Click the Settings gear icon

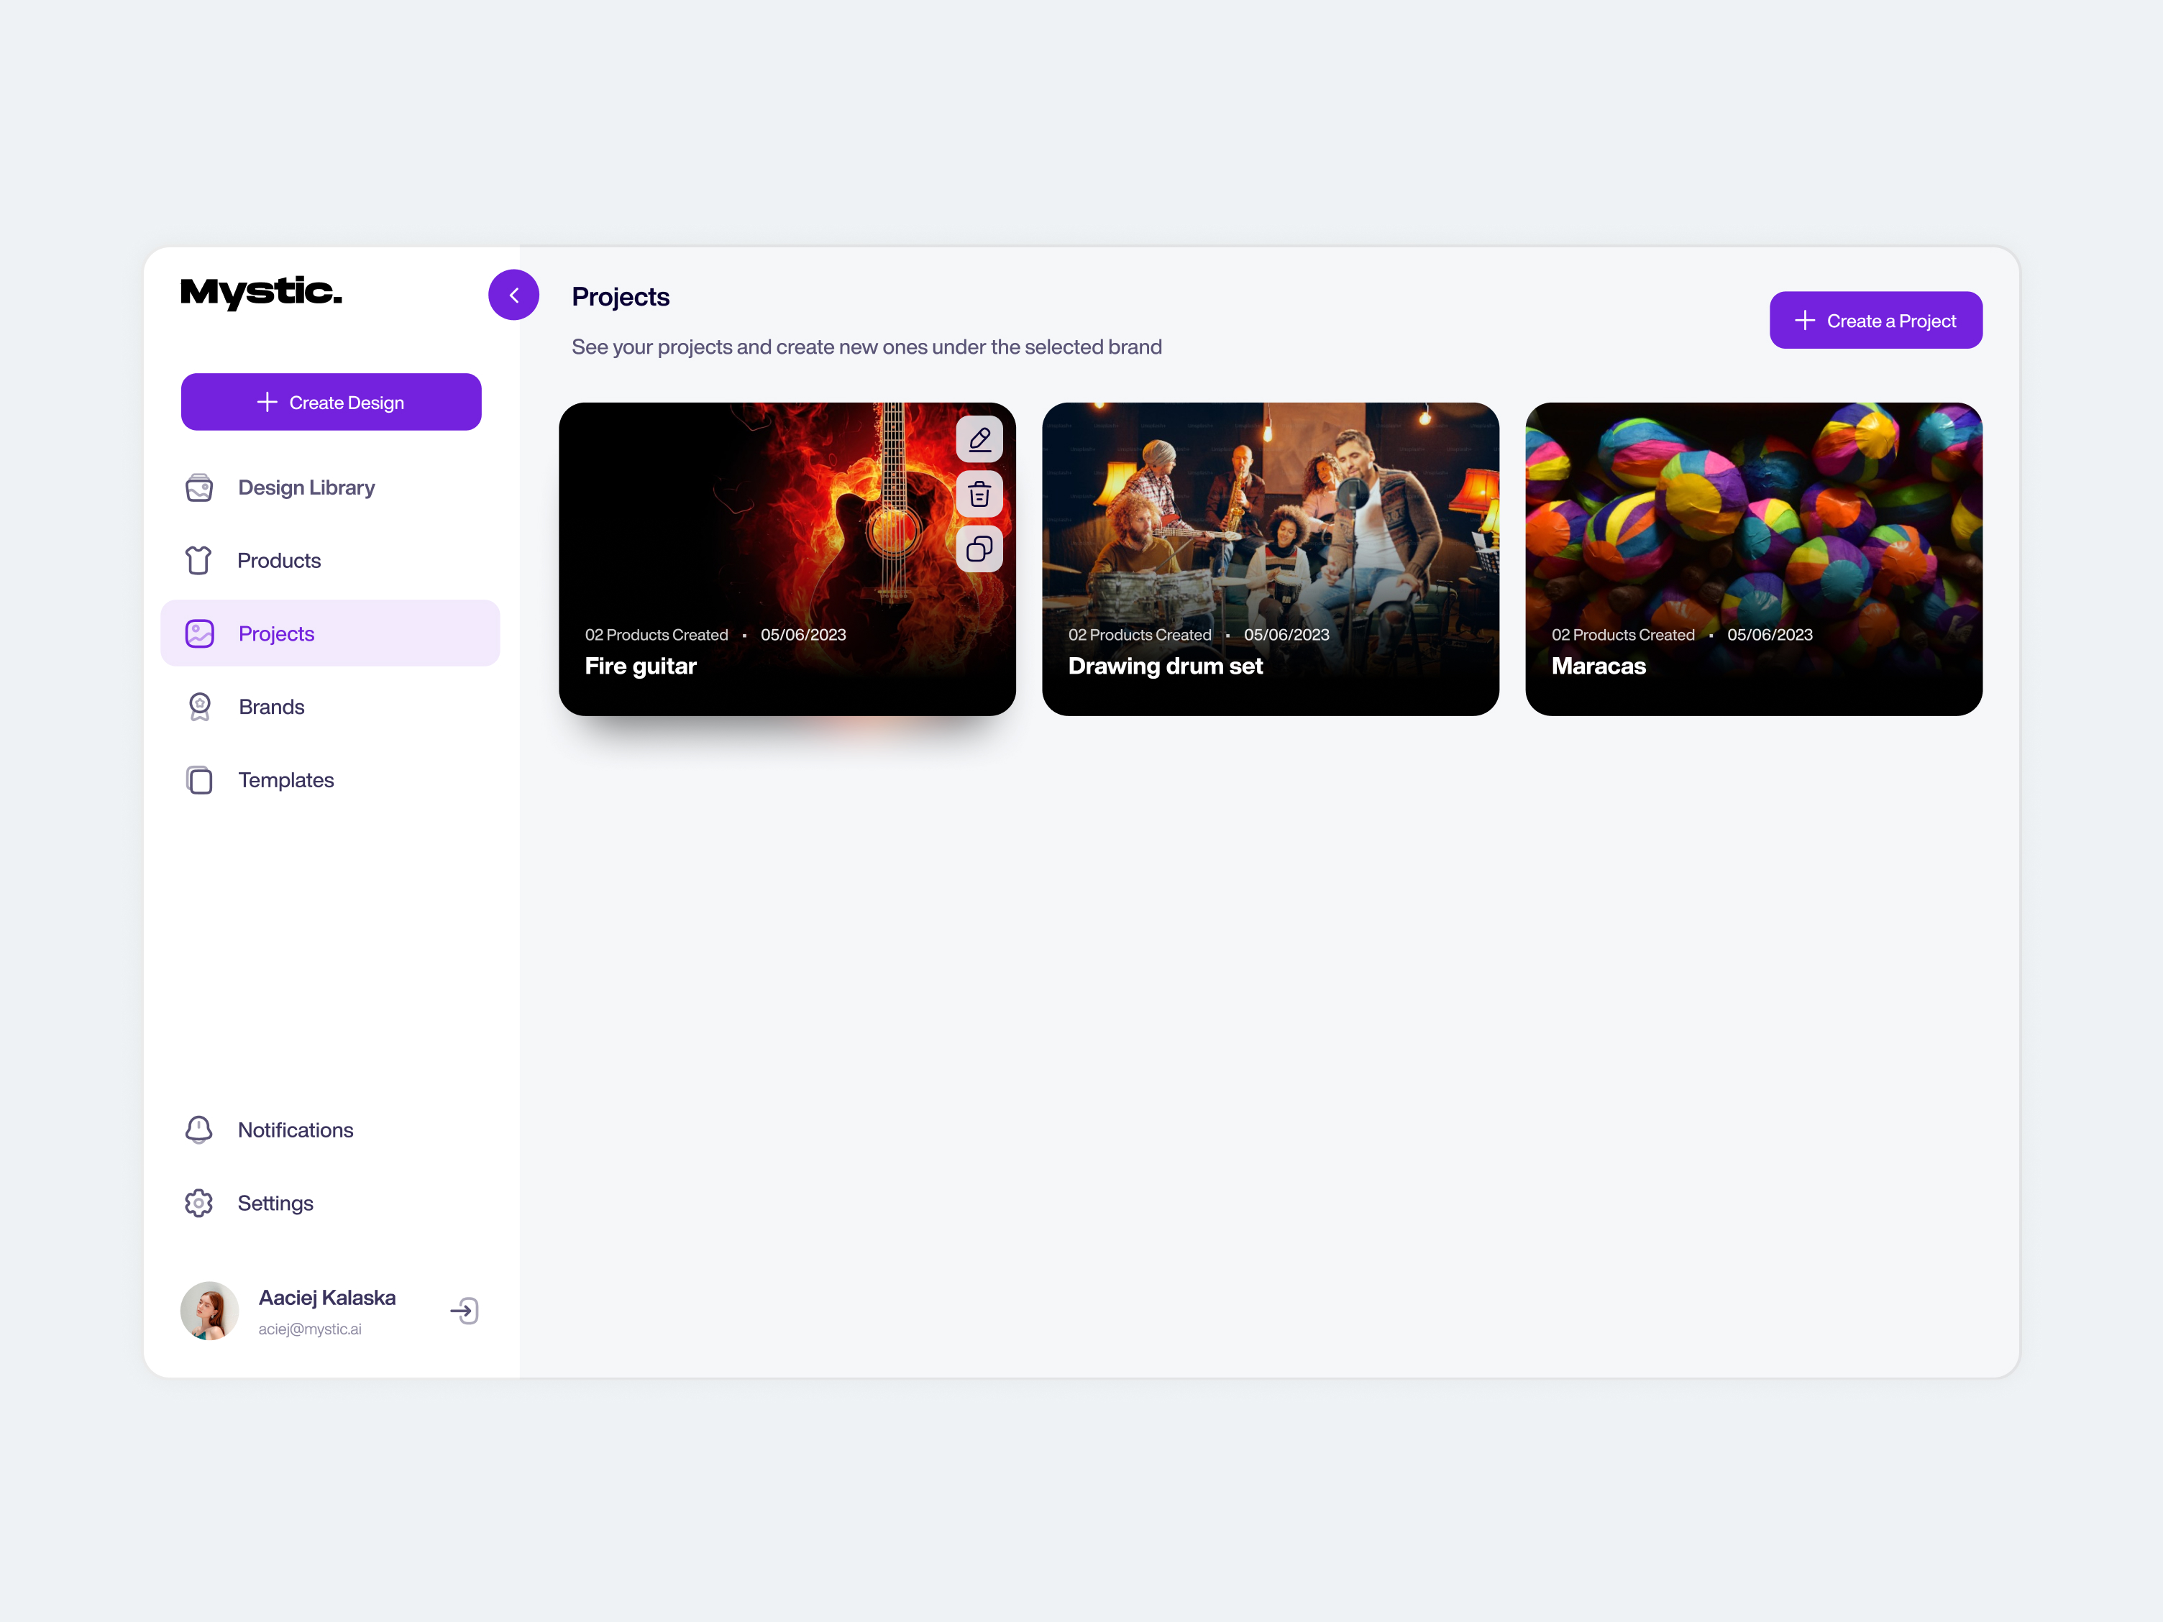click(198, 1203)
